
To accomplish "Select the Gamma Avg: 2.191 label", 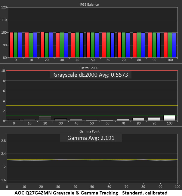I will (91, 138).
